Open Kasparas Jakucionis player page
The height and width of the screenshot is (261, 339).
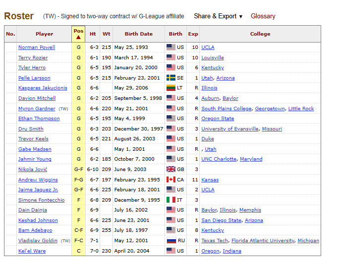click(x=43, y=88)
